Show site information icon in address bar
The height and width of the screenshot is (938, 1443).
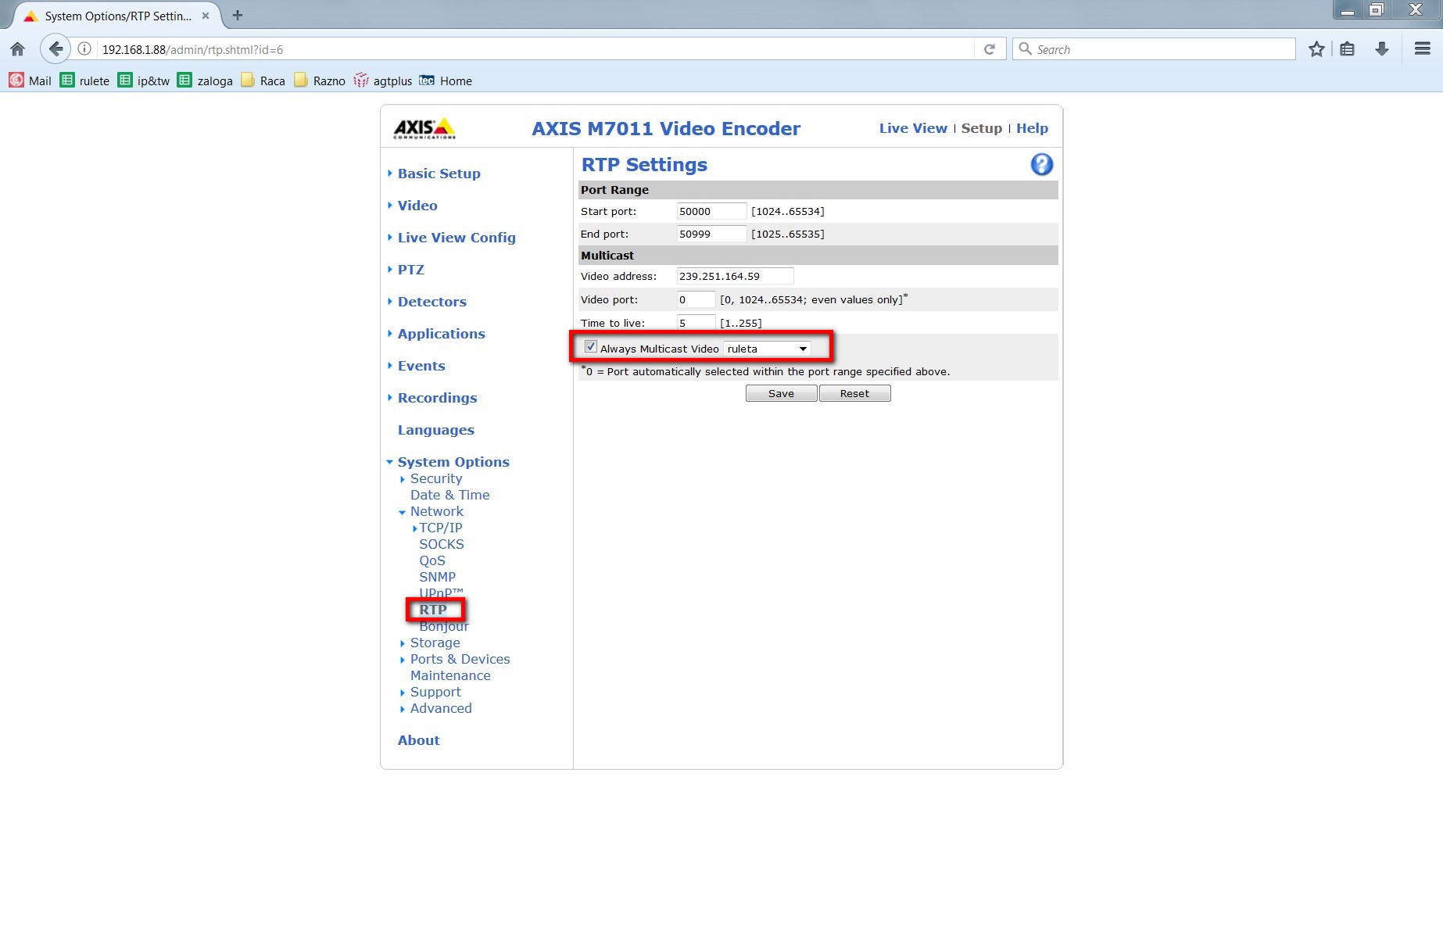[x=84, y=49]
